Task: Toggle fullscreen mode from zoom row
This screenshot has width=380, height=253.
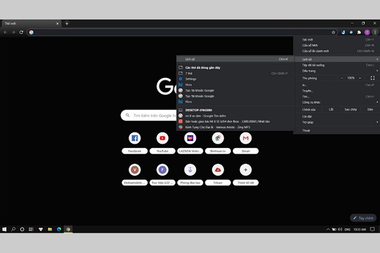Action: 372,78
